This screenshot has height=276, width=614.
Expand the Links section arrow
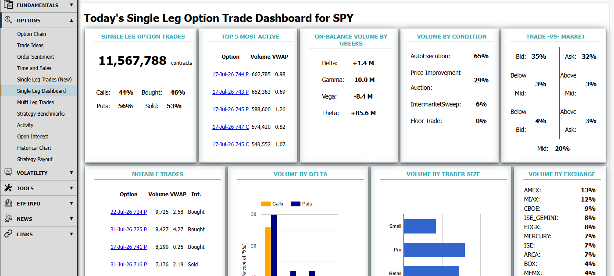[71, 234]
